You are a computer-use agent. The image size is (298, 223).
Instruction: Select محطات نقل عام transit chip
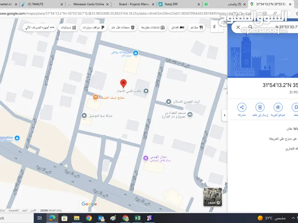(122, 28)
